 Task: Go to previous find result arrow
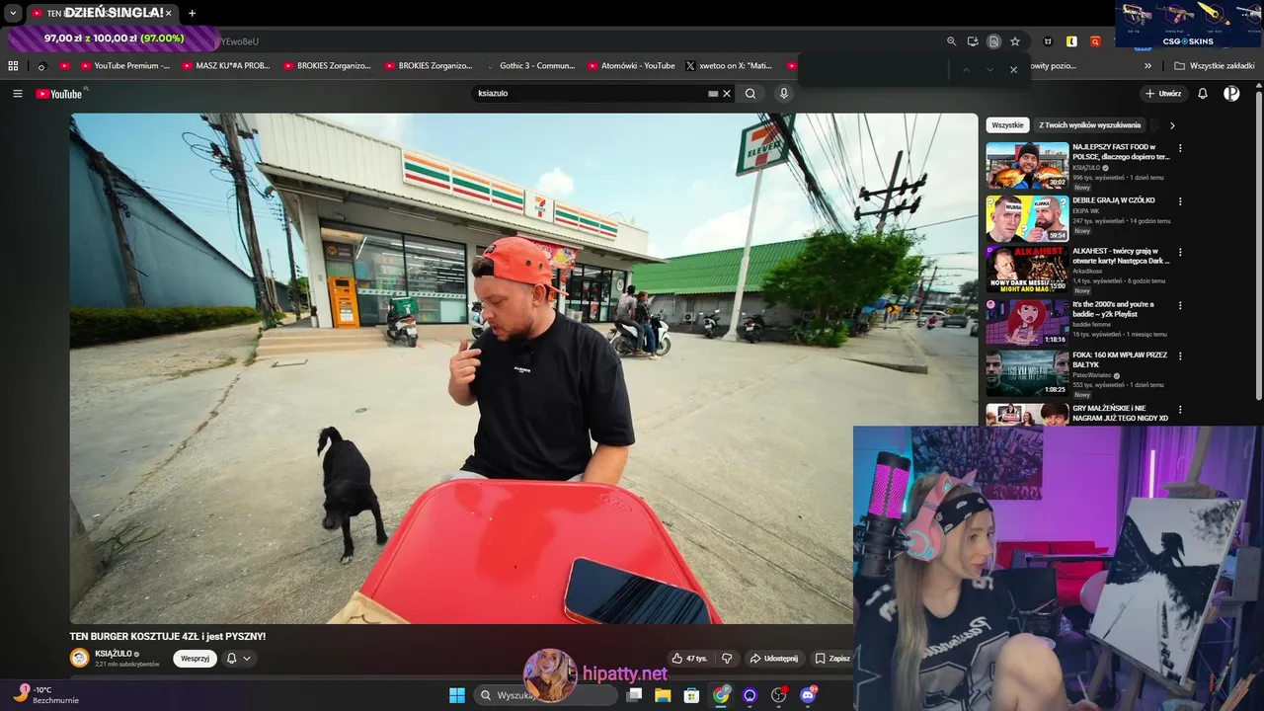[x=966, y=70]
